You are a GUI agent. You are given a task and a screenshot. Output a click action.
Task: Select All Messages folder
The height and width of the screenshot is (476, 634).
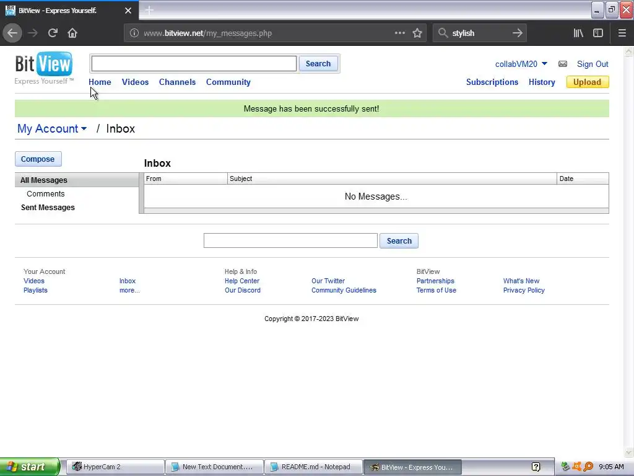[x=77, y=180]
